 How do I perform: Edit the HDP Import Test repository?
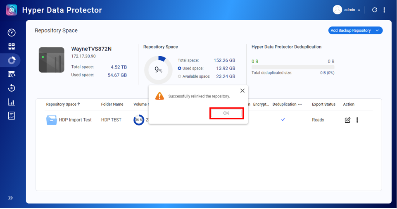(347, 120)
